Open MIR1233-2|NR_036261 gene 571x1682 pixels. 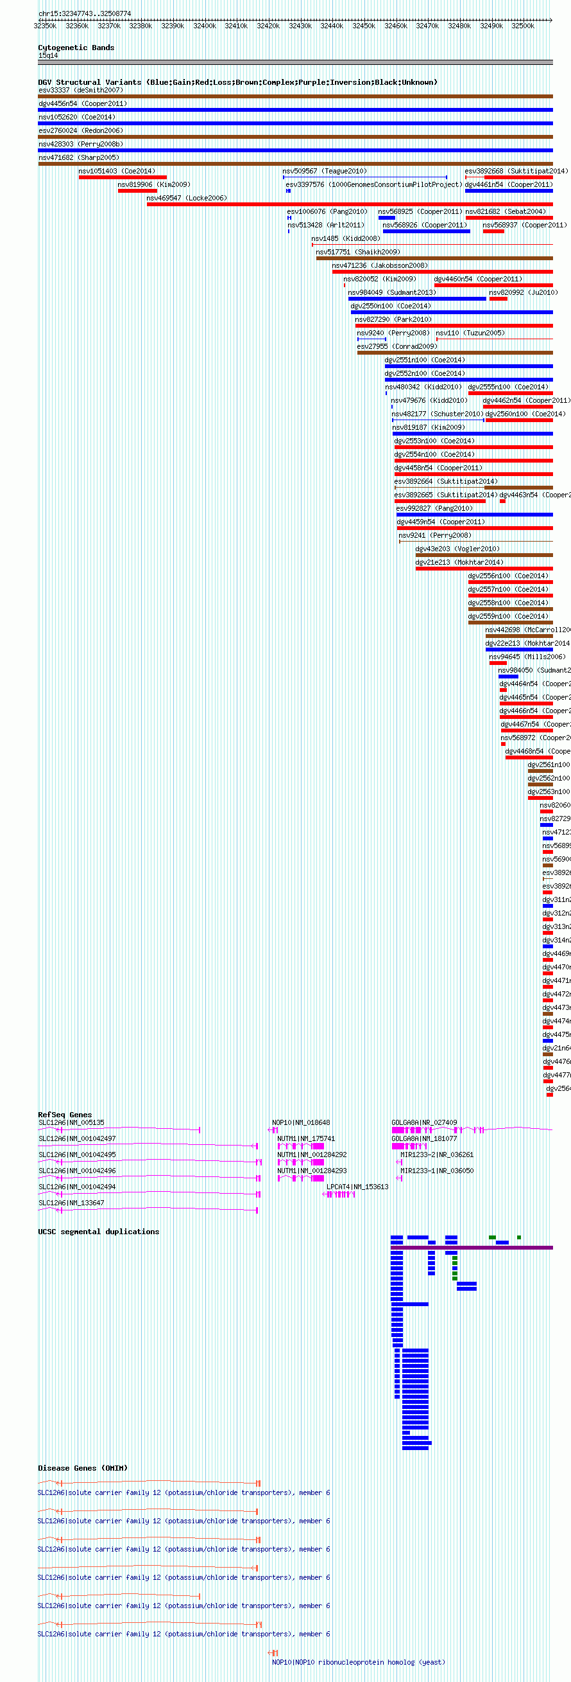pos(400,1162)
